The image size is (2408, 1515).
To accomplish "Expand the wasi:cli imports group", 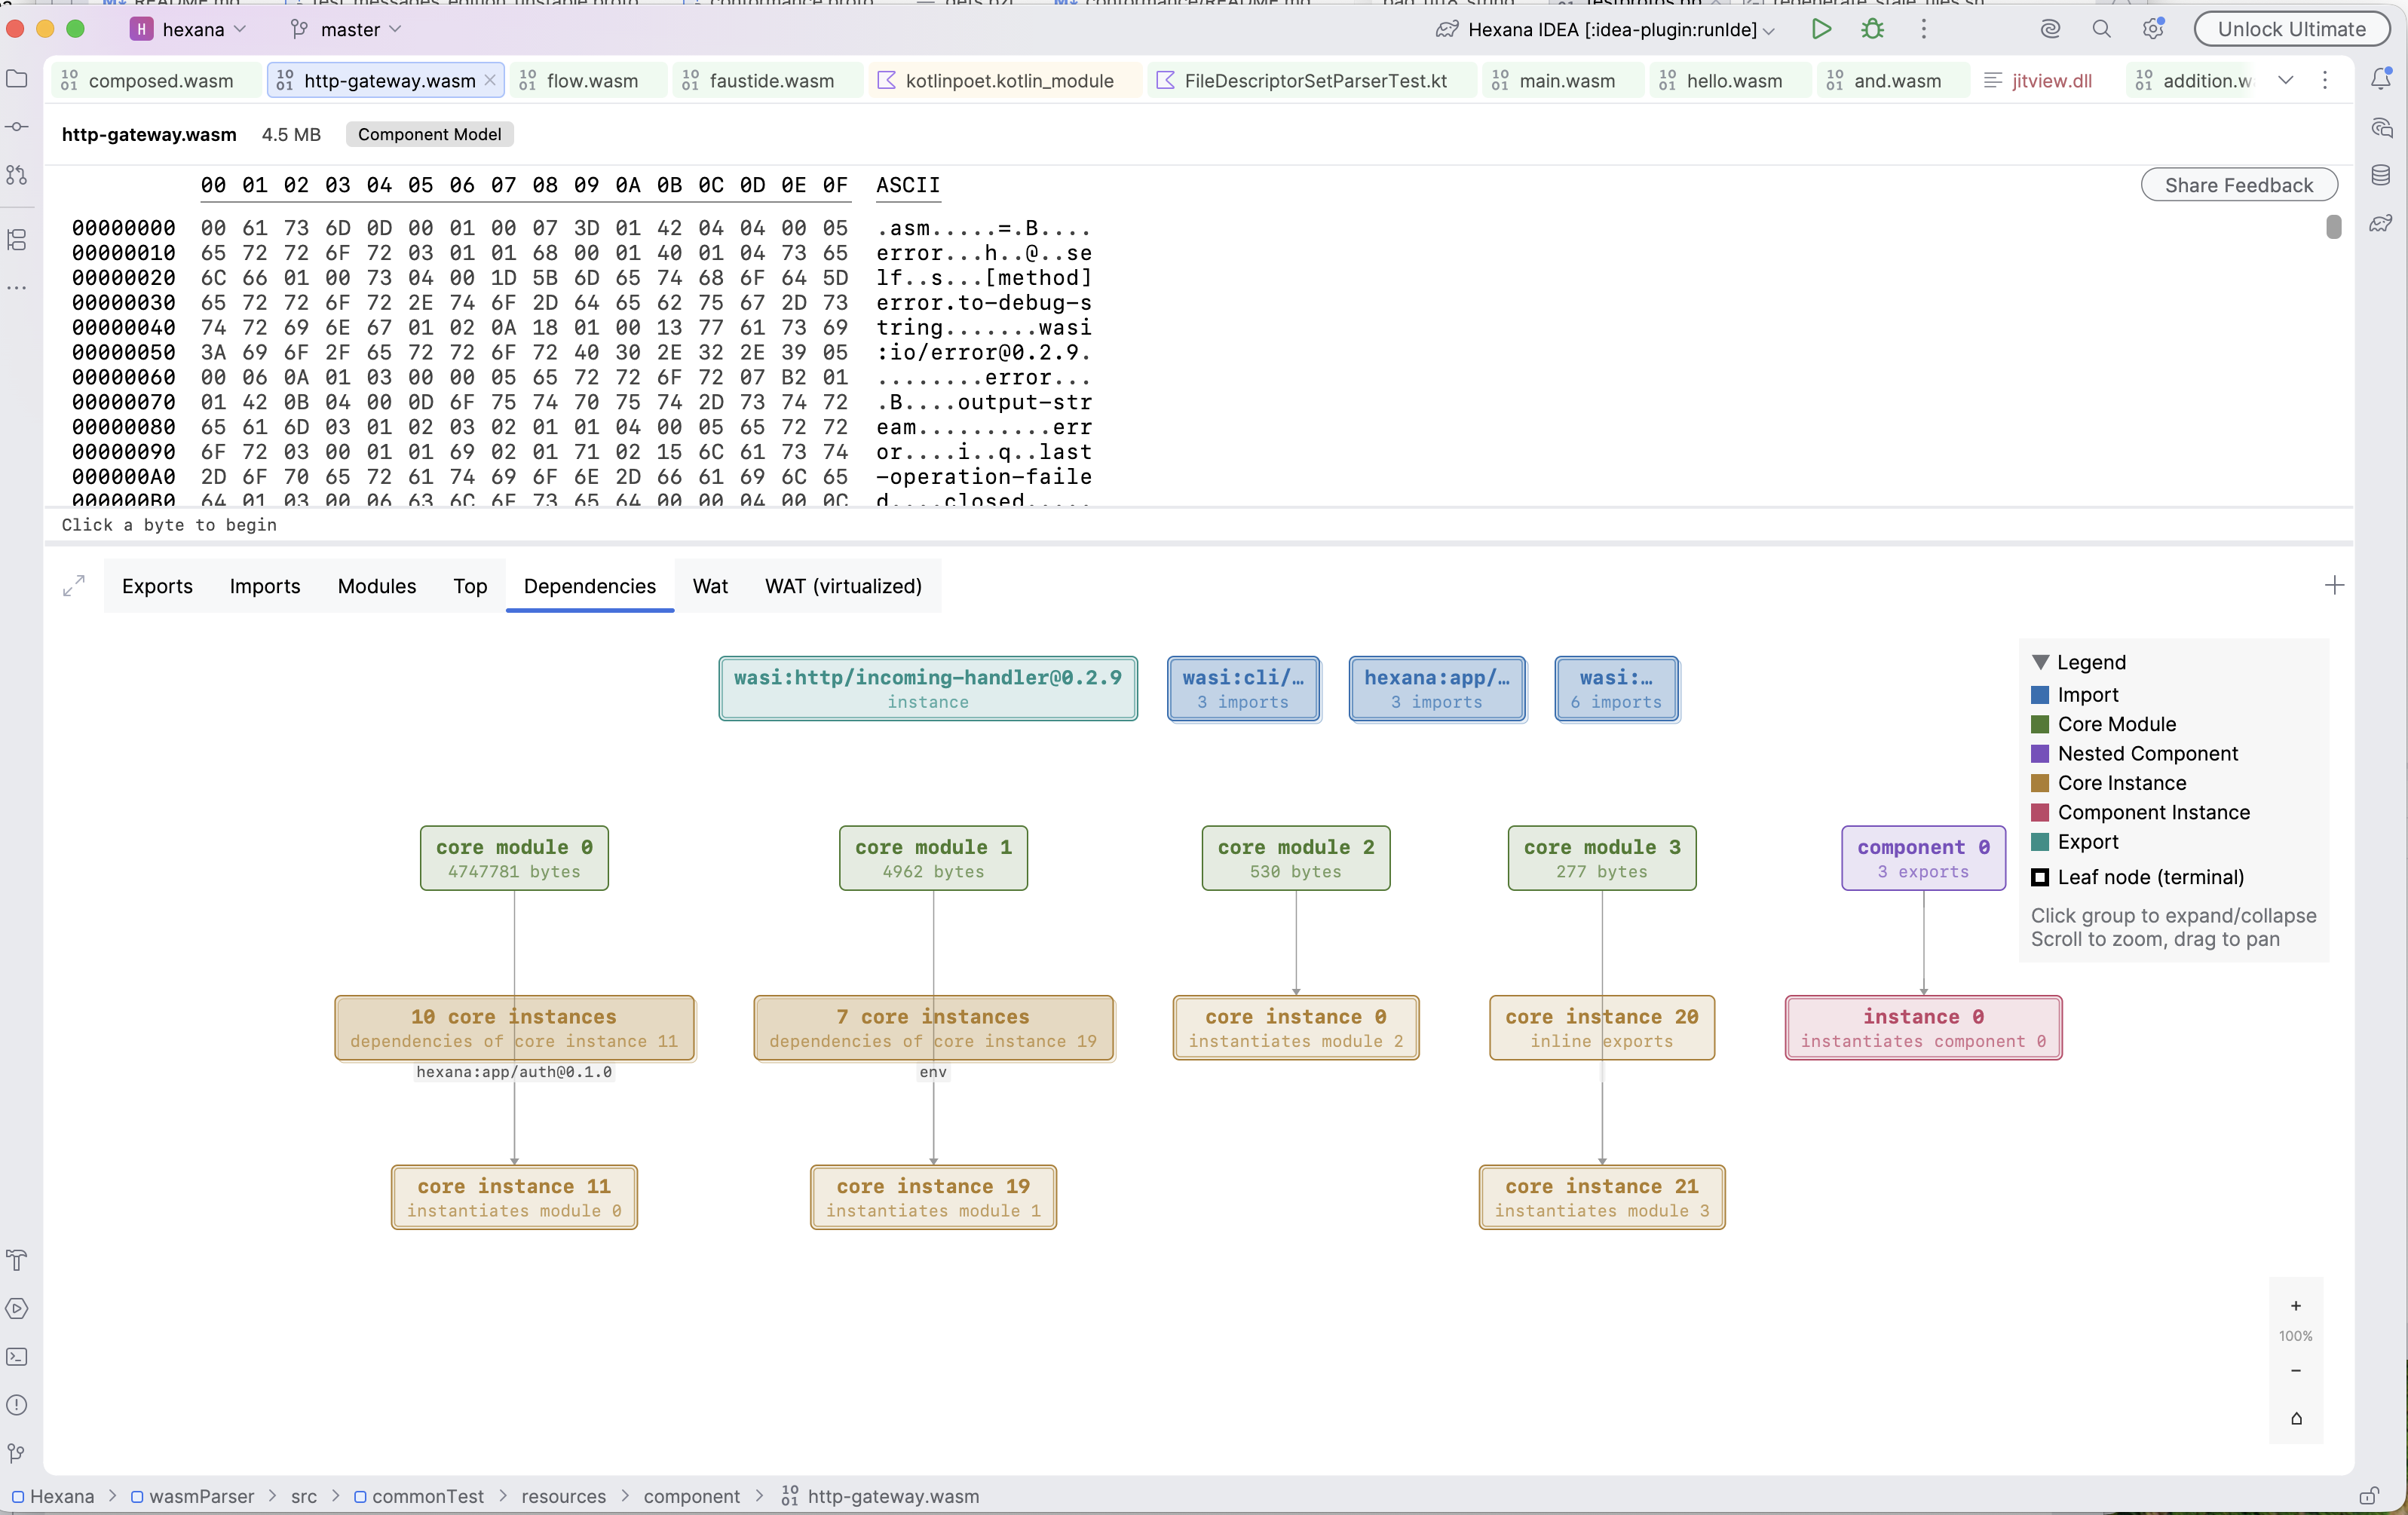I will 1243,689.
